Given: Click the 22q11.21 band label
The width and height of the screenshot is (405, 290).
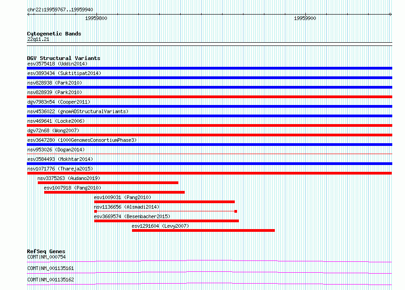Looking at the screenshot, I should tap(38, 39).
